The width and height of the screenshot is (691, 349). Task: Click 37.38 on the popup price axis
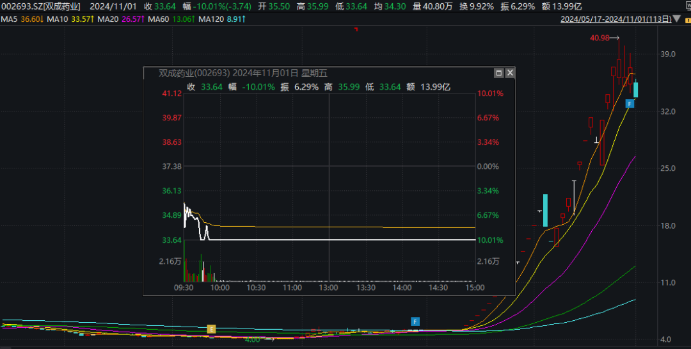point(172,166)
